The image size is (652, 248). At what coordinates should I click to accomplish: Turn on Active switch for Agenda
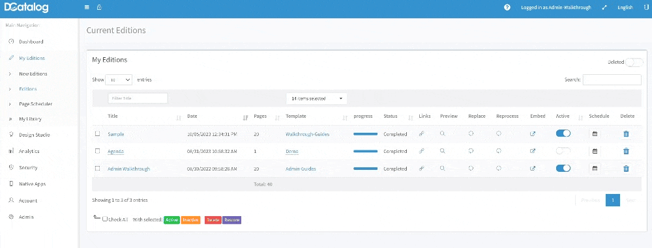click(x=563, y=151)
